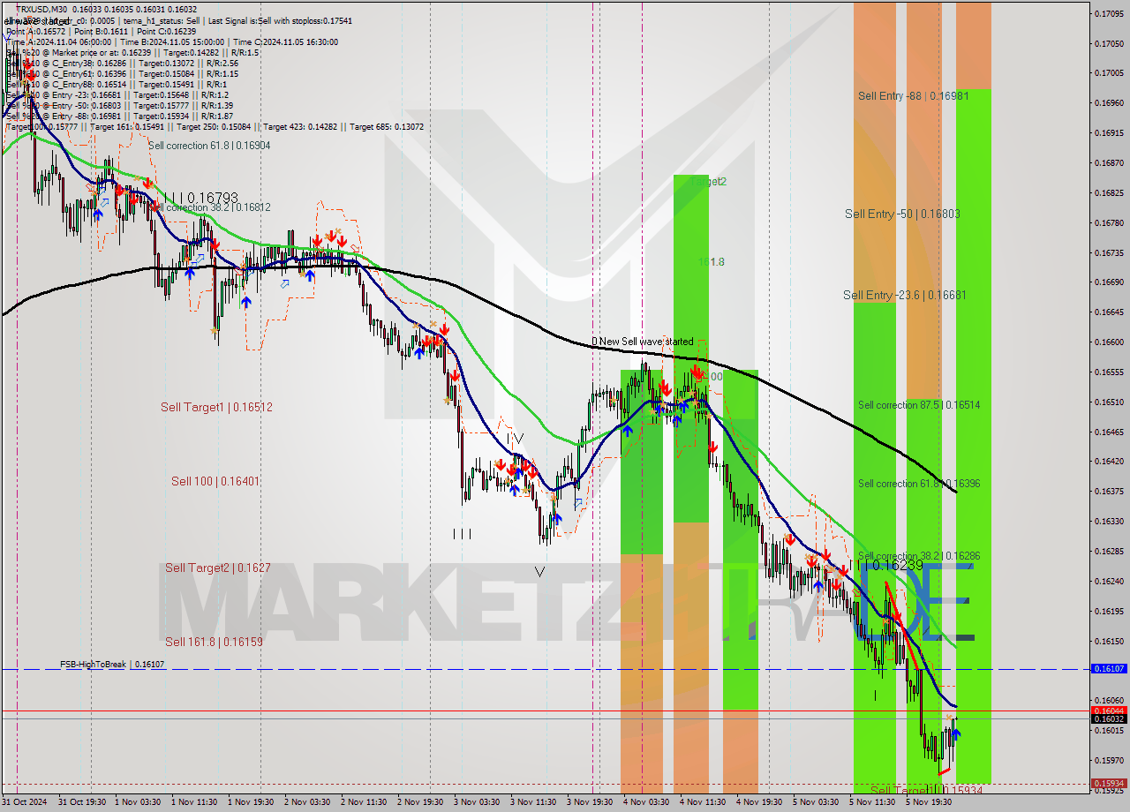This screenshot has width=1130, height=812.
Task: Select 'Sell Entry -23.6 | 0.16681' label
Action: tap(904, 295)
